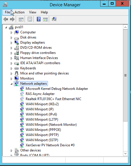Click the Computer category icon
This screenshot has height=166, width=131.
click(17, 32)
